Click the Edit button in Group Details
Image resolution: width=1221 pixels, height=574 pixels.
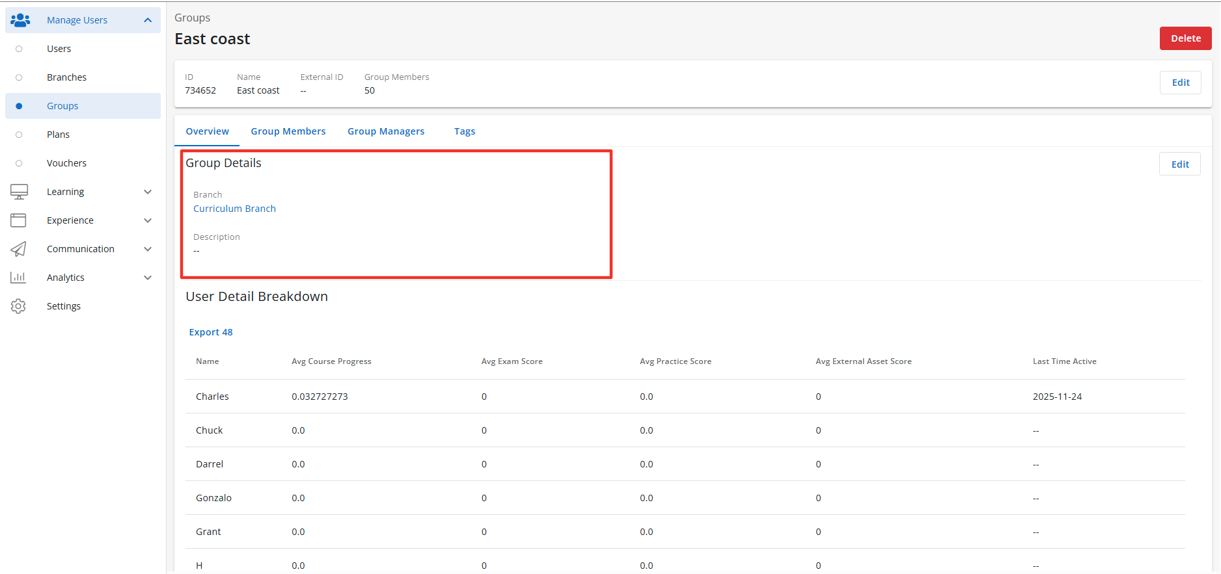coord(1179,164)
